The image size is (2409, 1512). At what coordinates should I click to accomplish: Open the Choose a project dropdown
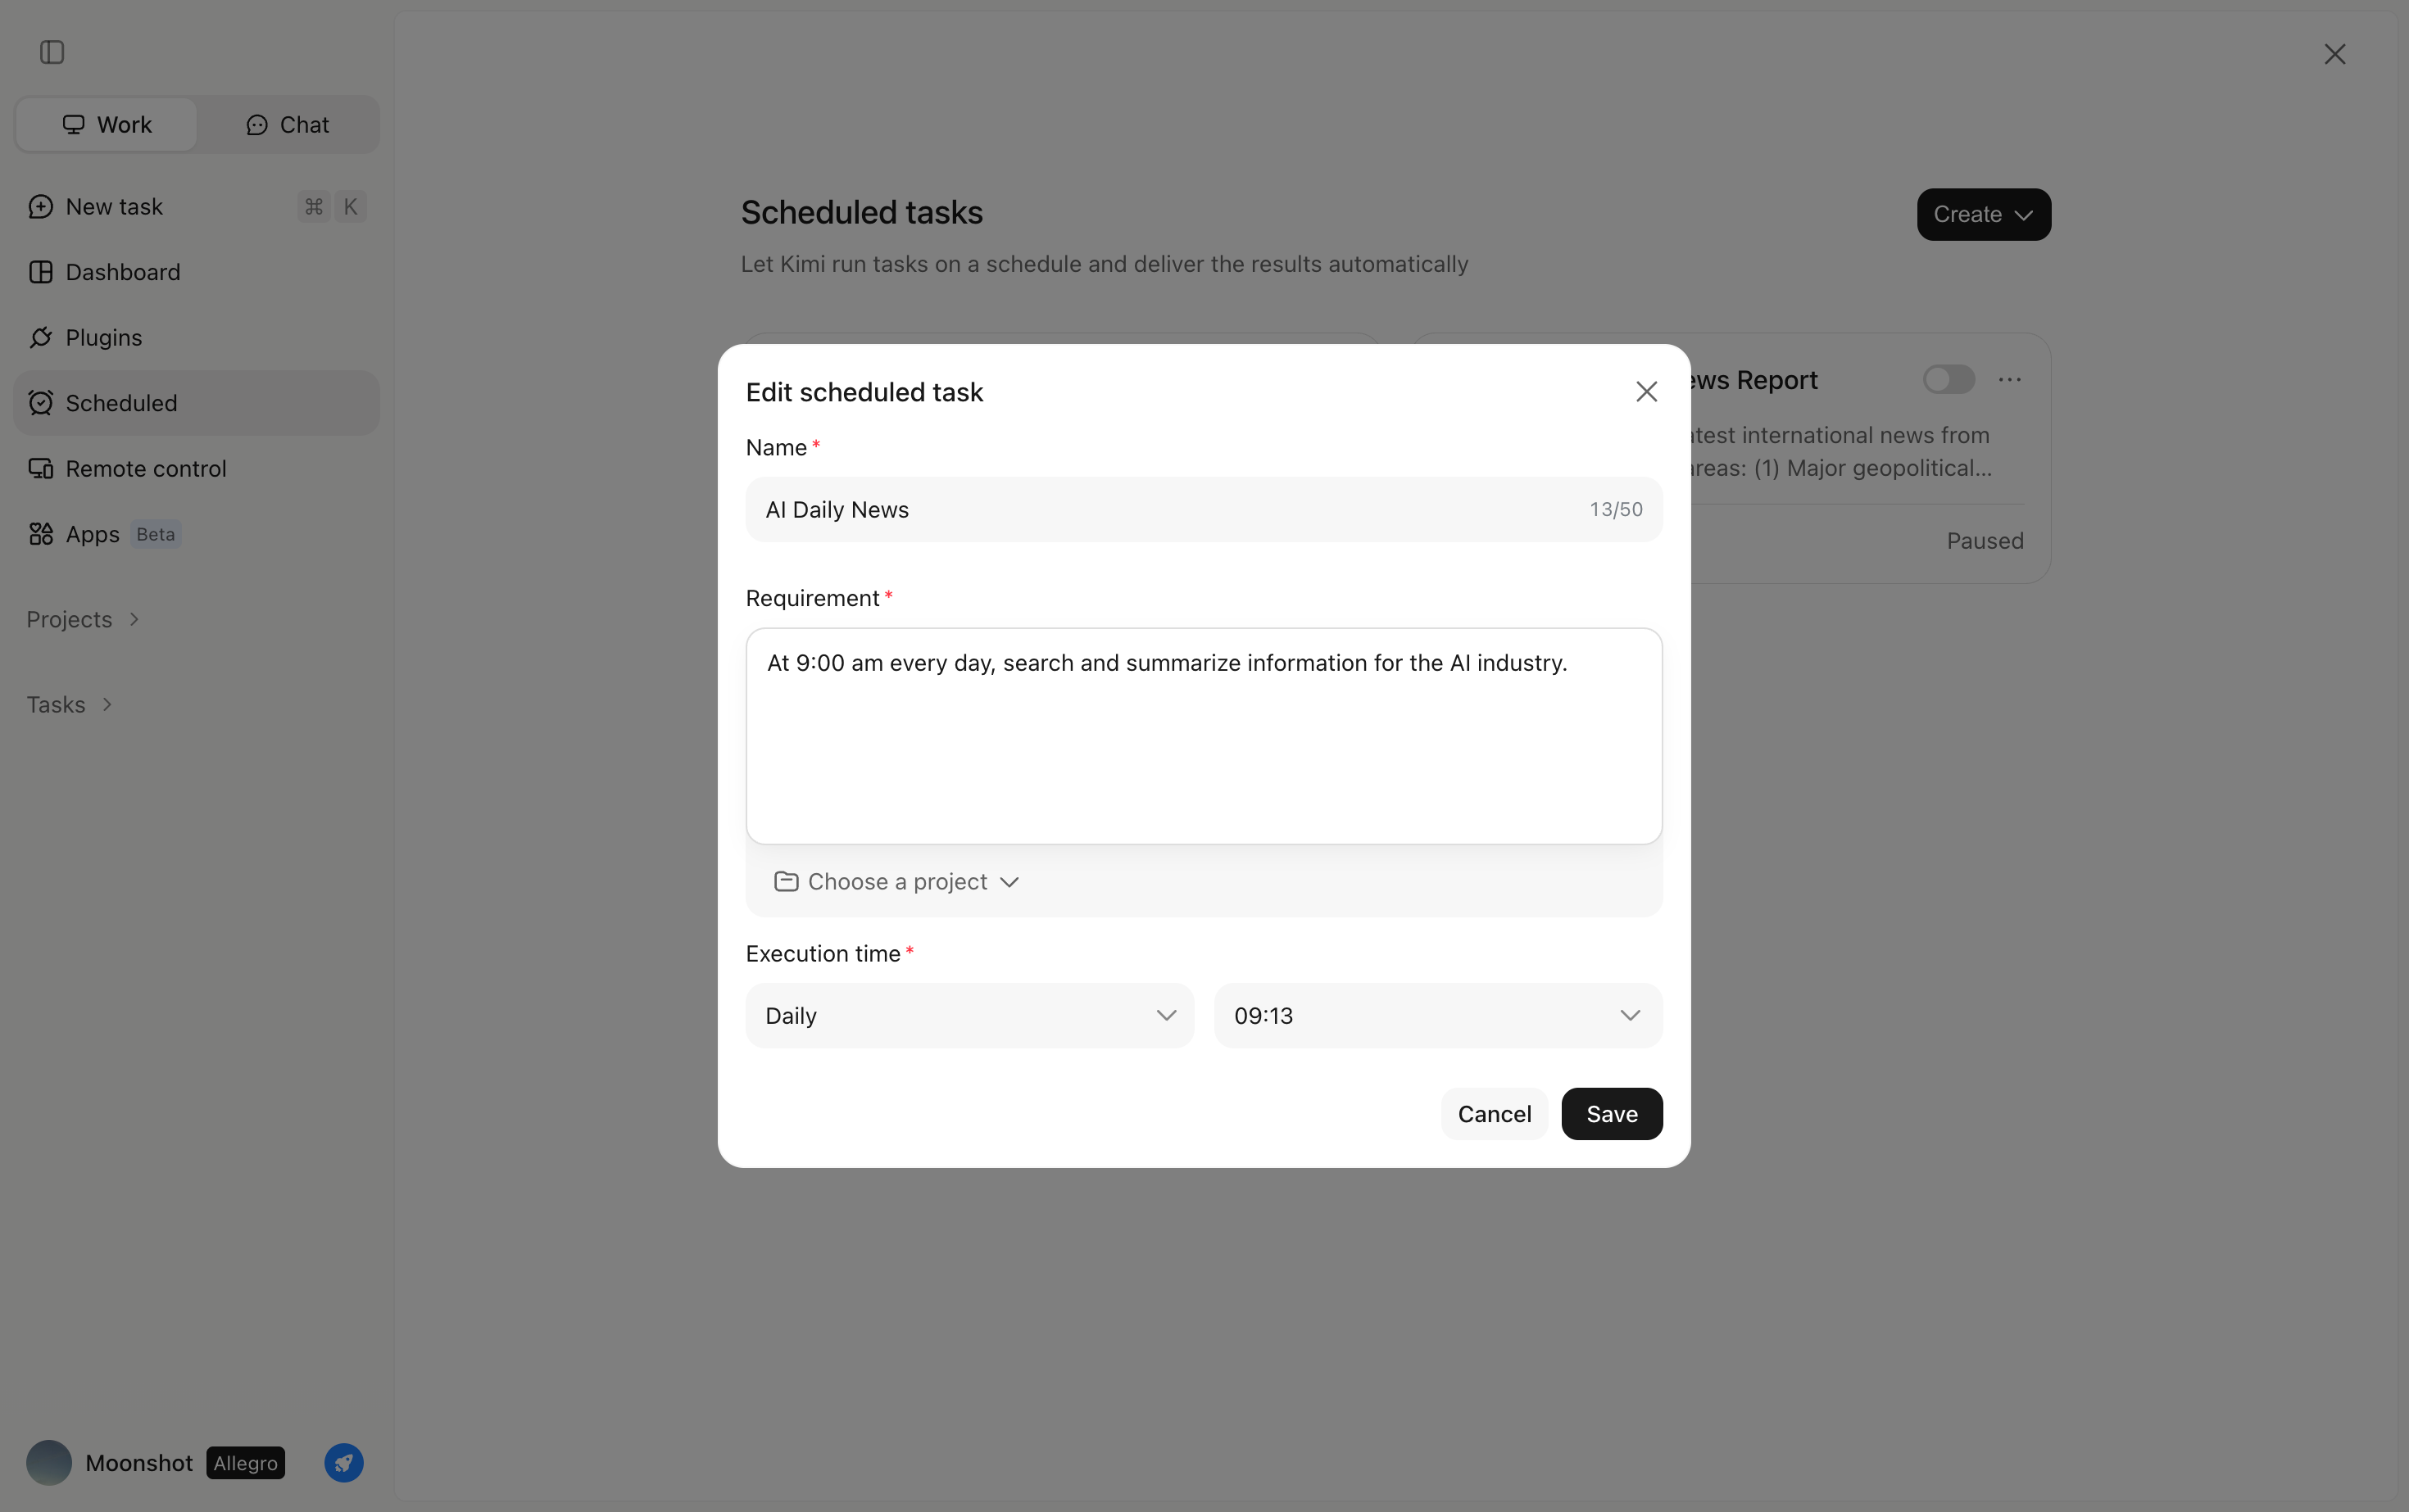point(896,882)
